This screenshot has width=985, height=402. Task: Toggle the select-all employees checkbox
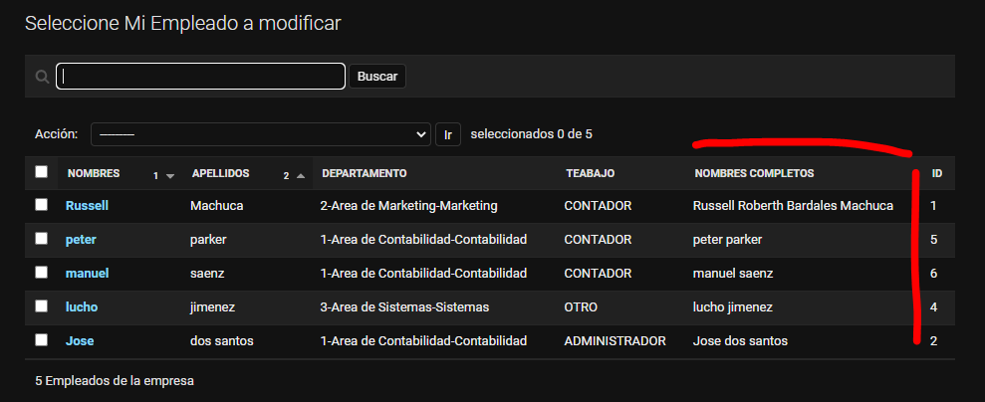click(41, 172)
